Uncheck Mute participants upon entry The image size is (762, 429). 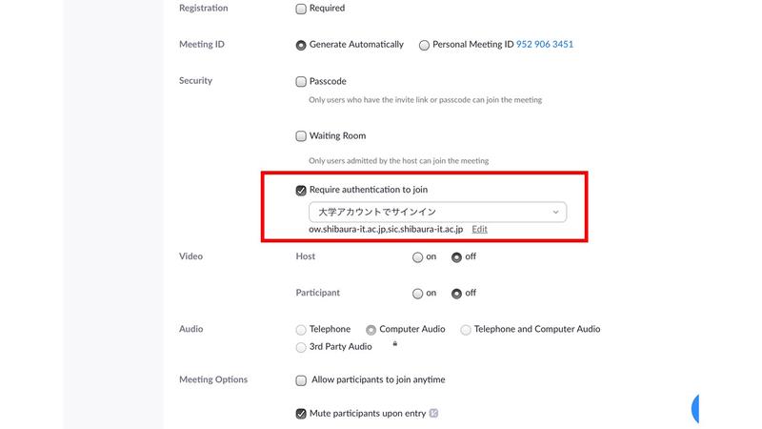pos(301,414)
